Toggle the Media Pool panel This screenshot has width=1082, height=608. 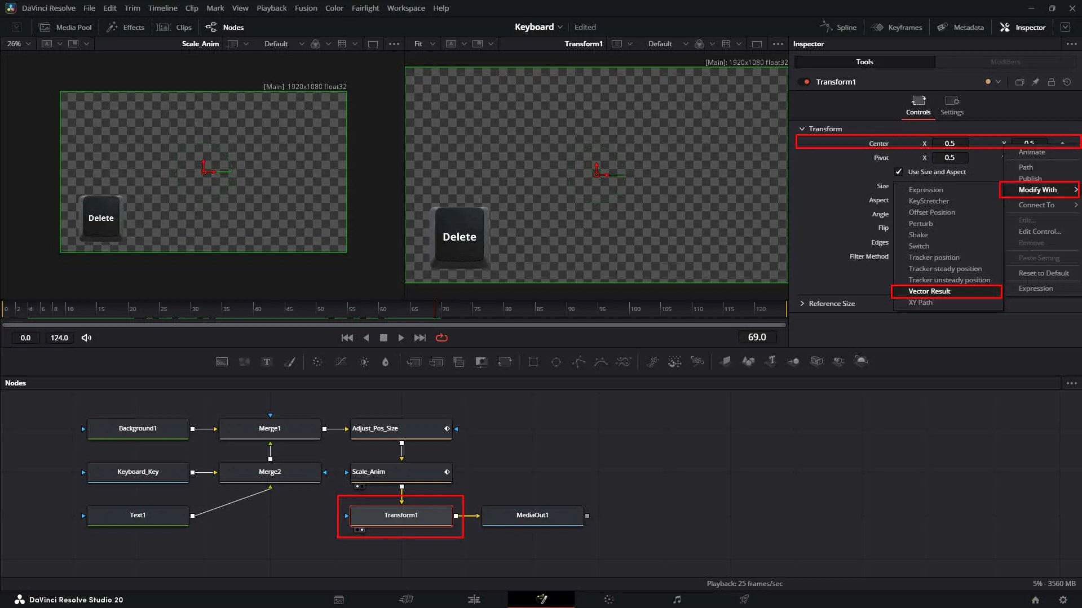pos(65,27)
